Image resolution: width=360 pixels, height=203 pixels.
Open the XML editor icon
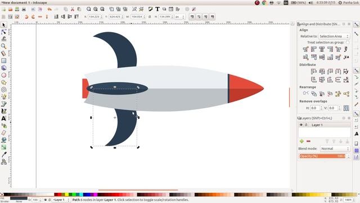click(171, 9)
